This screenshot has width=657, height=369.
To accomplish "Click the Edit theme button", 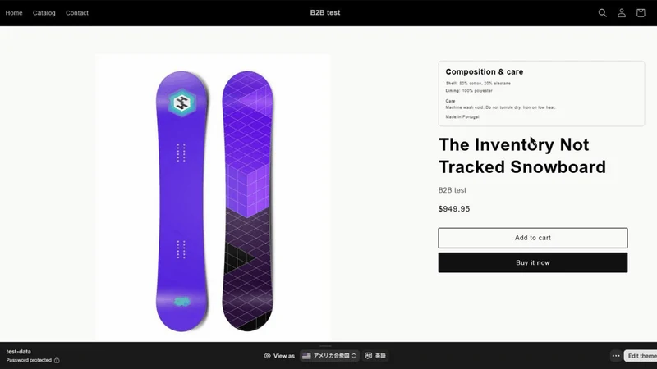I will (x=641, y=356).
